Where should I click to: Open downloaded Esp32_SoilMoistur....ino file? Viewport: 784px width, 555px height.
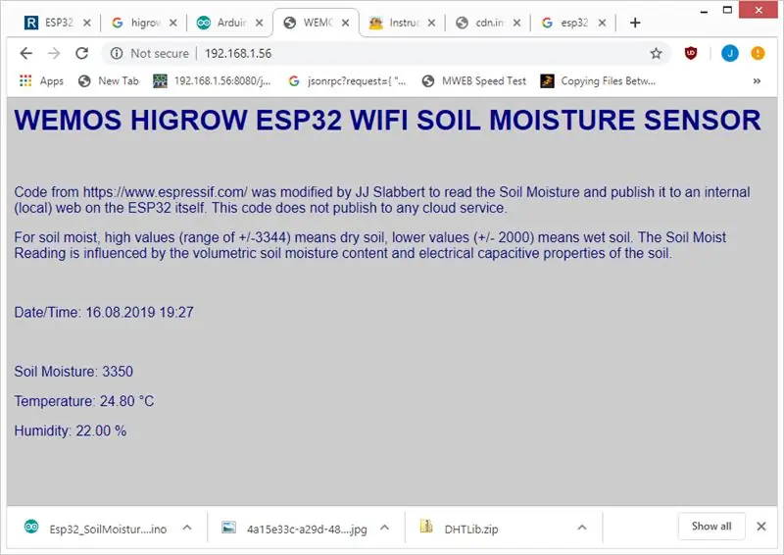click(x=95, y=529)
